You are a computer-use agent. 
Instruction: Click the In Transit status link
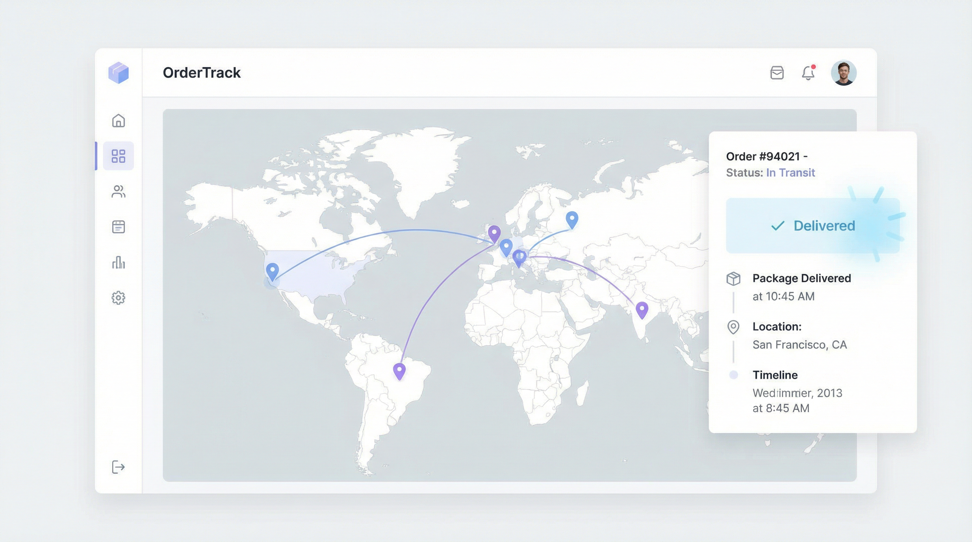790,173
